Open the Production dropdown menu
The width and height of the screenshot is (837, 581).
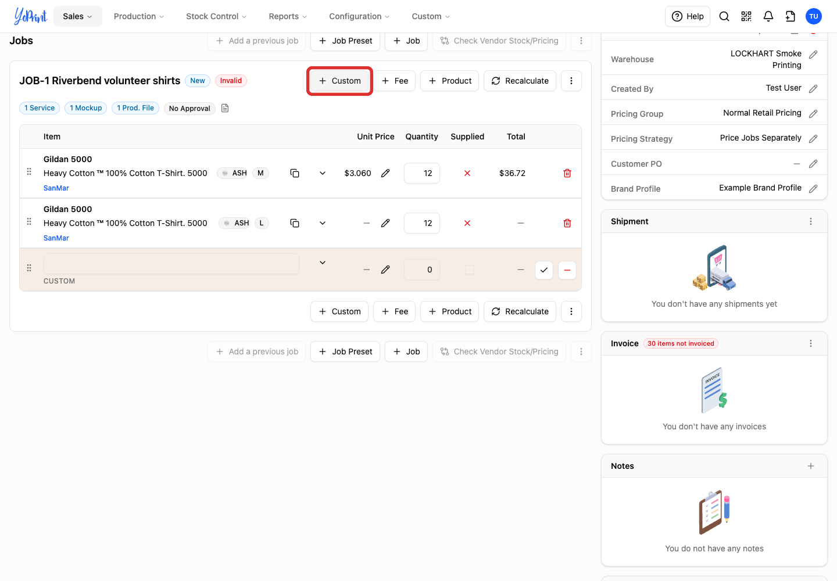click(139, 16)
